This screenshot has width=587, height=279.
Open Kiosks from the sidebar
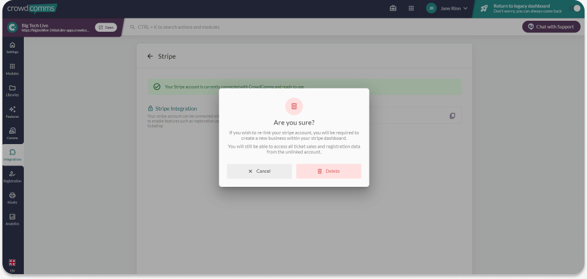[x=12, y=198]
